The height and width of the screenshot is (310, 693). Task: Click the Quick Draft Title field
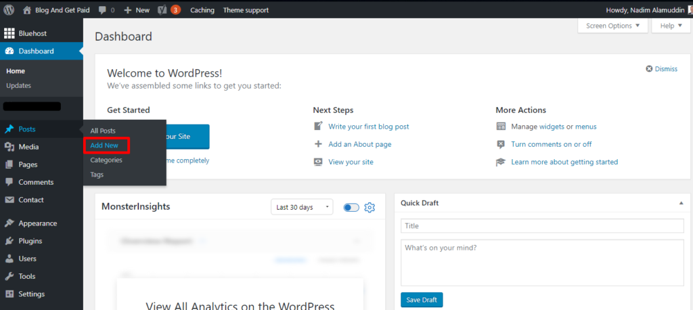tap(542, 226)
